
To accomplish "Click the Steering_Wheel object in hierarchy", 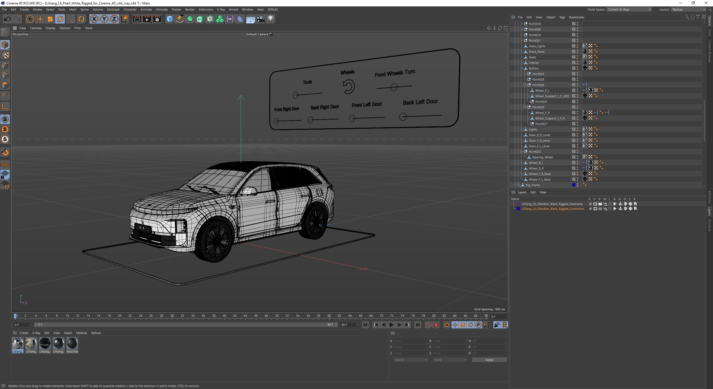I will point(543,157).
